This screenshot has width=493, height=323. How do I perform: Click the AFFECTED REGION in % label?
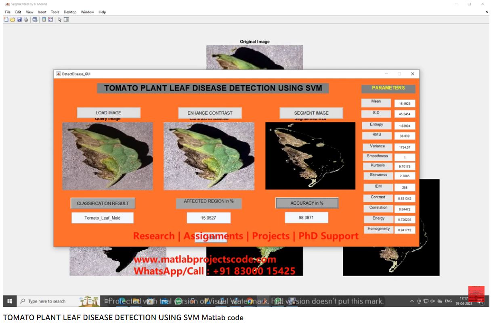(x=209, y=203)
